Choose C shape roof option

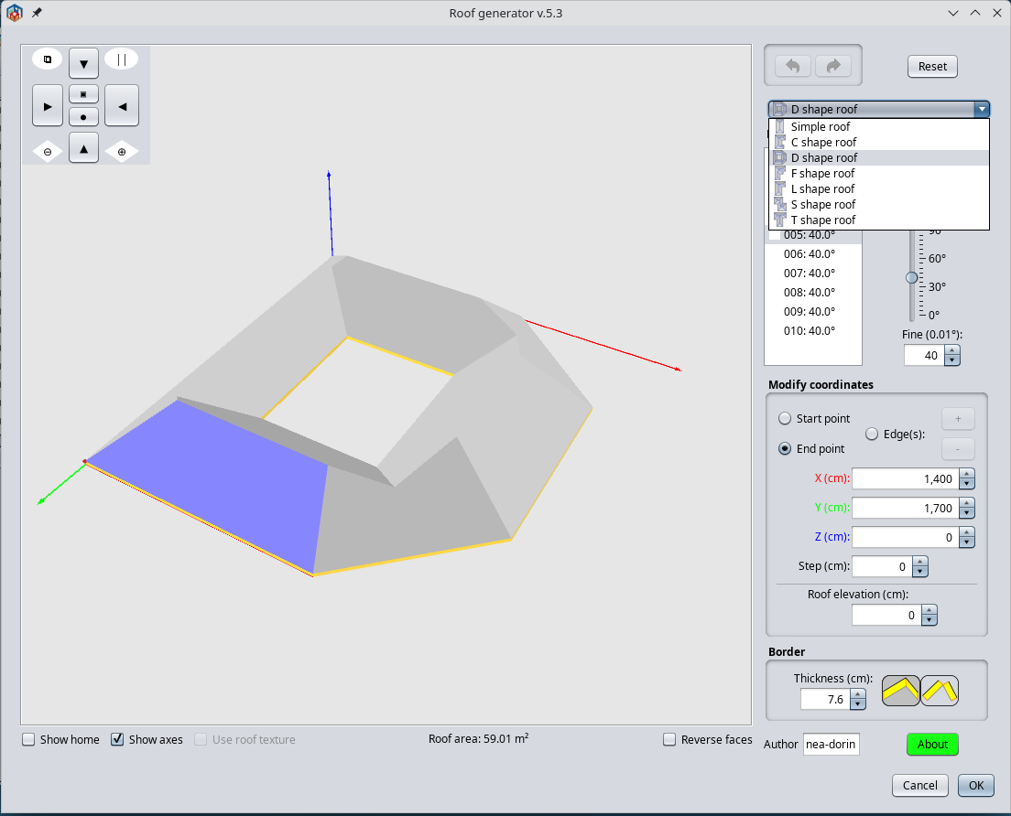pos(879,143)
